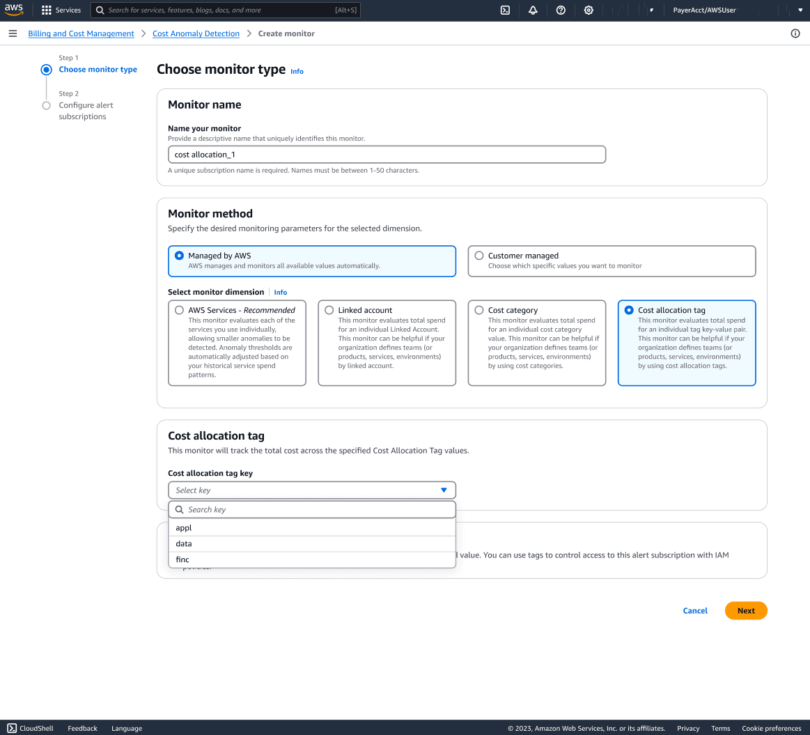Open Cost Anomaly Detection breadcrumb link
The image size is (810, 735).
coord(196,33)
